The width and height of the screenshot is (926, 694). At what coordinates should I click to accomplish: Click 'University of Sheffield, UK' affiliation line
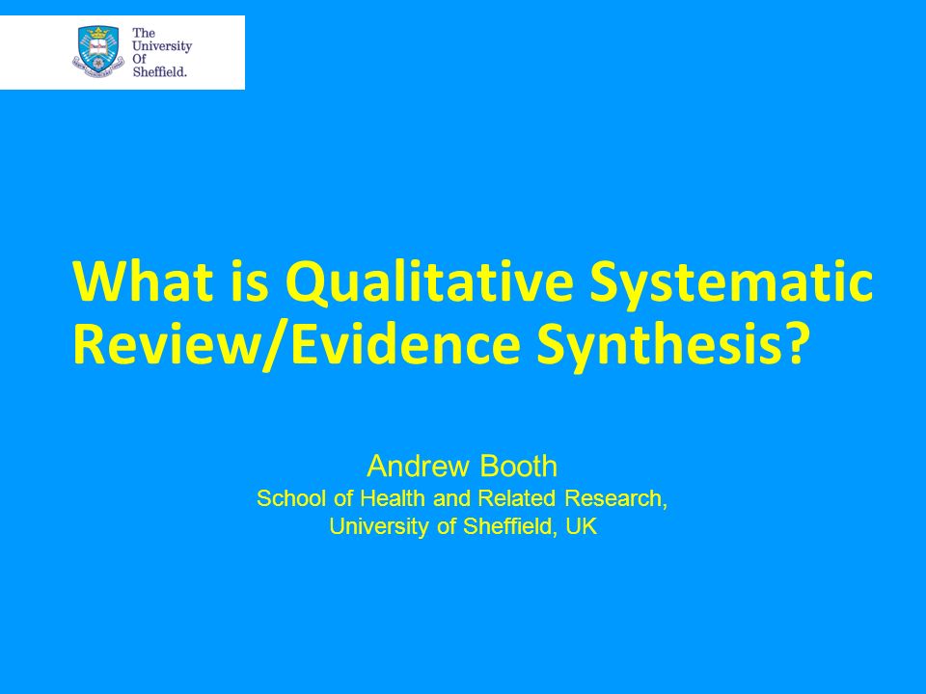463,526
